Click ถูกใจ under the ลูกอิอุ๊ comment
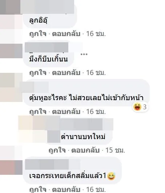Viewport: 165px width, 193px height. point(38,34)
